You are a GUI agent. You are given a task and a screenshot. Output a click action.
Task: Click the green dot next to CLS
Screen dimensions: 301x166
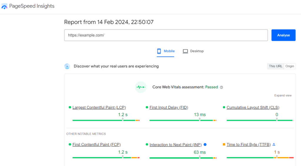224,107
